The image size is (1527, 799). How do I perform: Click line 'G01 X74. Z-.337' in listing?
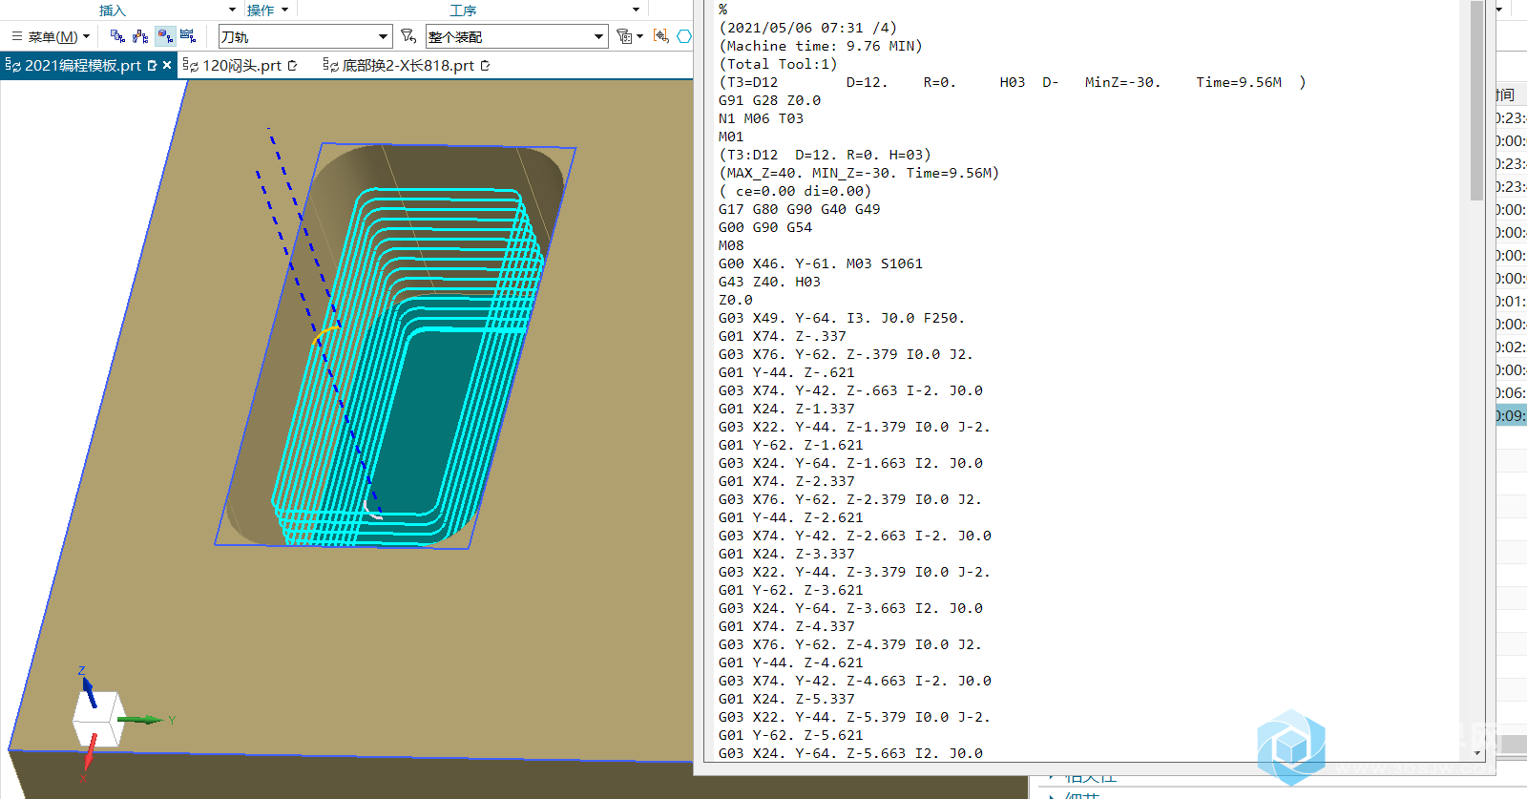tap(782, 336)
